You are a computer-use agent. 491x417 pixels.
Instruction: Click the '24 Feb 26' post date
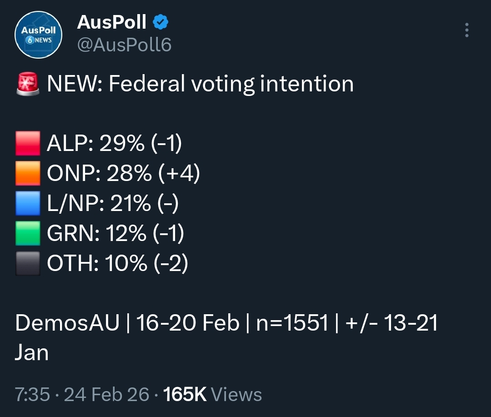coord(106,394)
